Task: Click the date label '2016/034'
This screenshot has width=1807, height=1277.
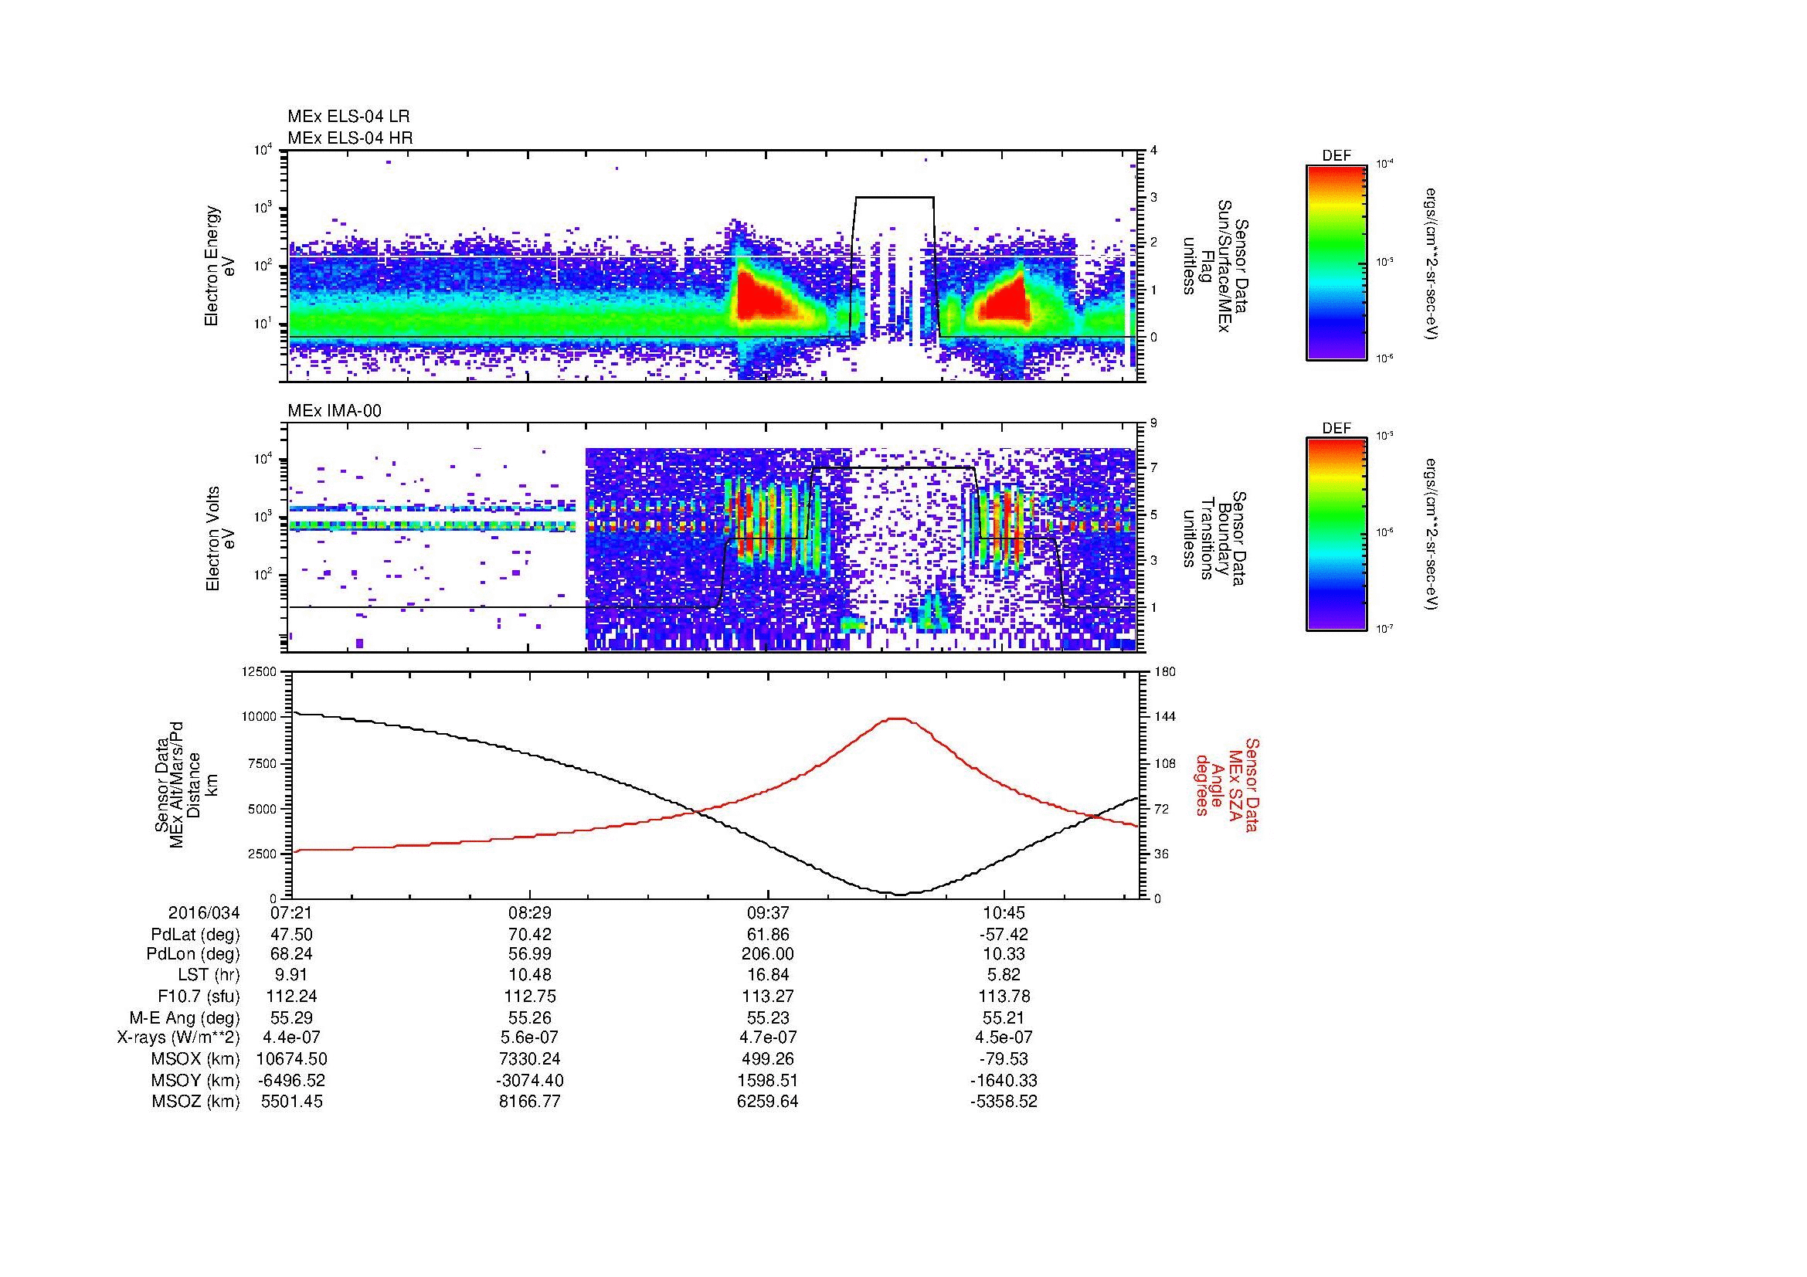Action: [204, 913]
